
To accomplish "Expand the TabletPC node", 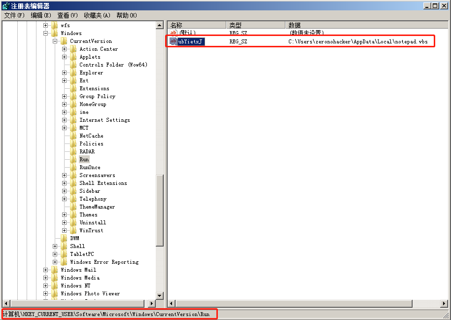I will coord(55,254).
